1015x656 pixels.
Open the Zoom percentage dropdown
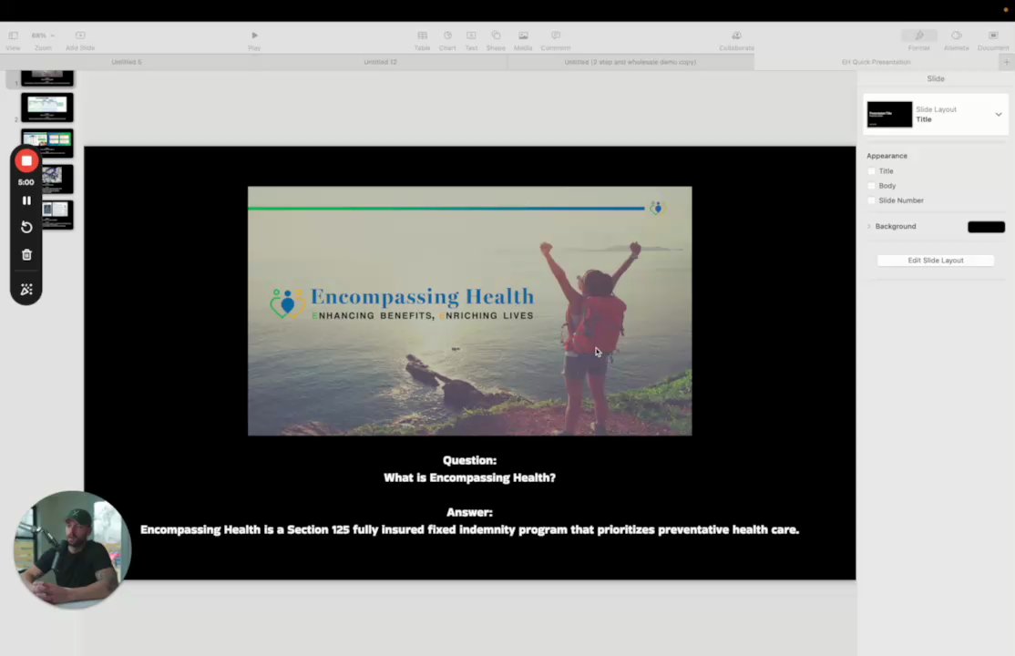point(43,36)
